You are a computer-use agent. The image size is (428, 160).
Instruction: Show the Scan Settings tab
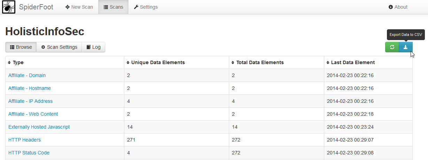59,47
